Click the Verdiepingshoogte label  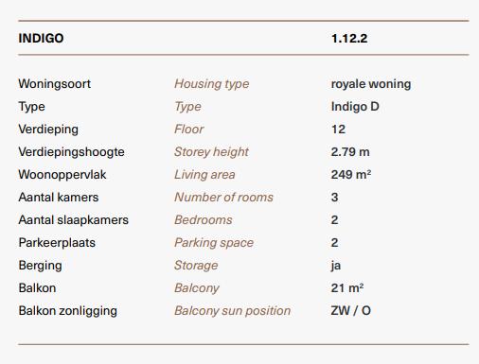72,152
